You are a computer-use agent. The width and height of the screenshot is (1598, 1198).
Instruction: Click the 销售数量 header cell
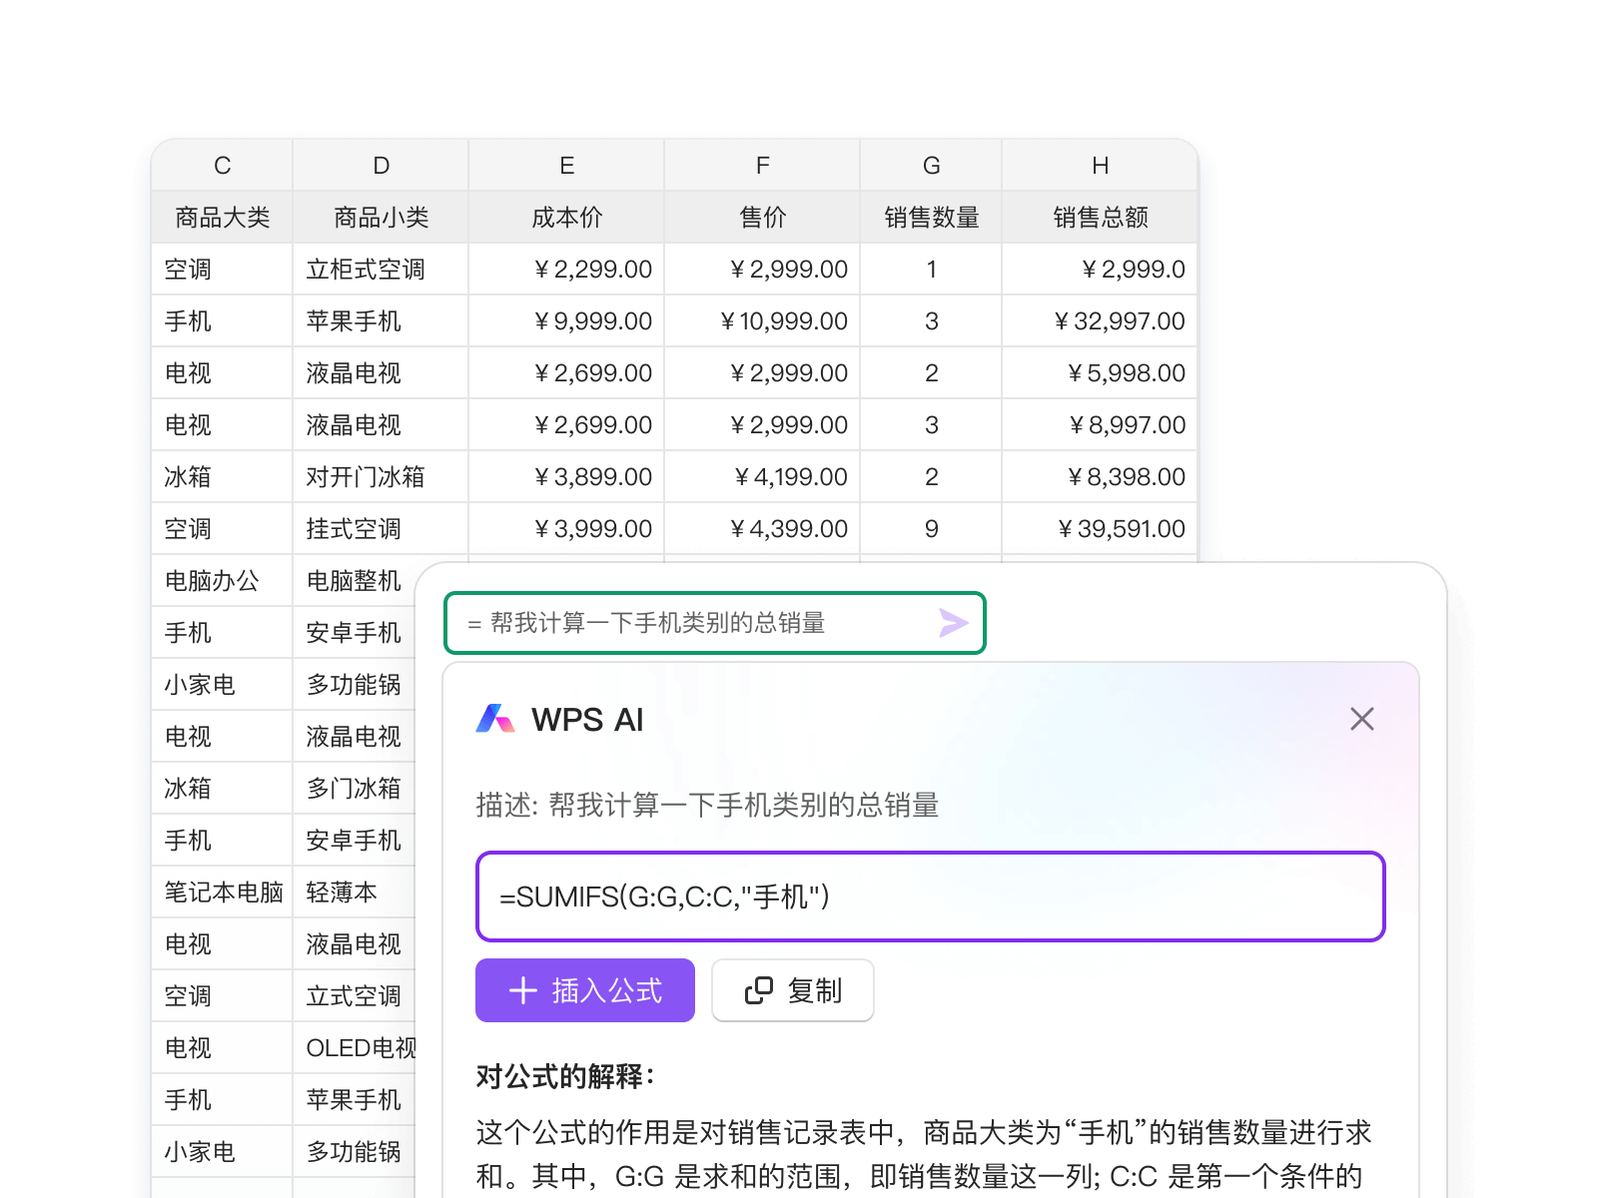tap(931, 217)
